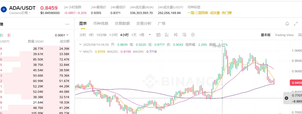Click the 热门榜 tag link
This screenshot has height=114, width=302.
coord(227,13)
